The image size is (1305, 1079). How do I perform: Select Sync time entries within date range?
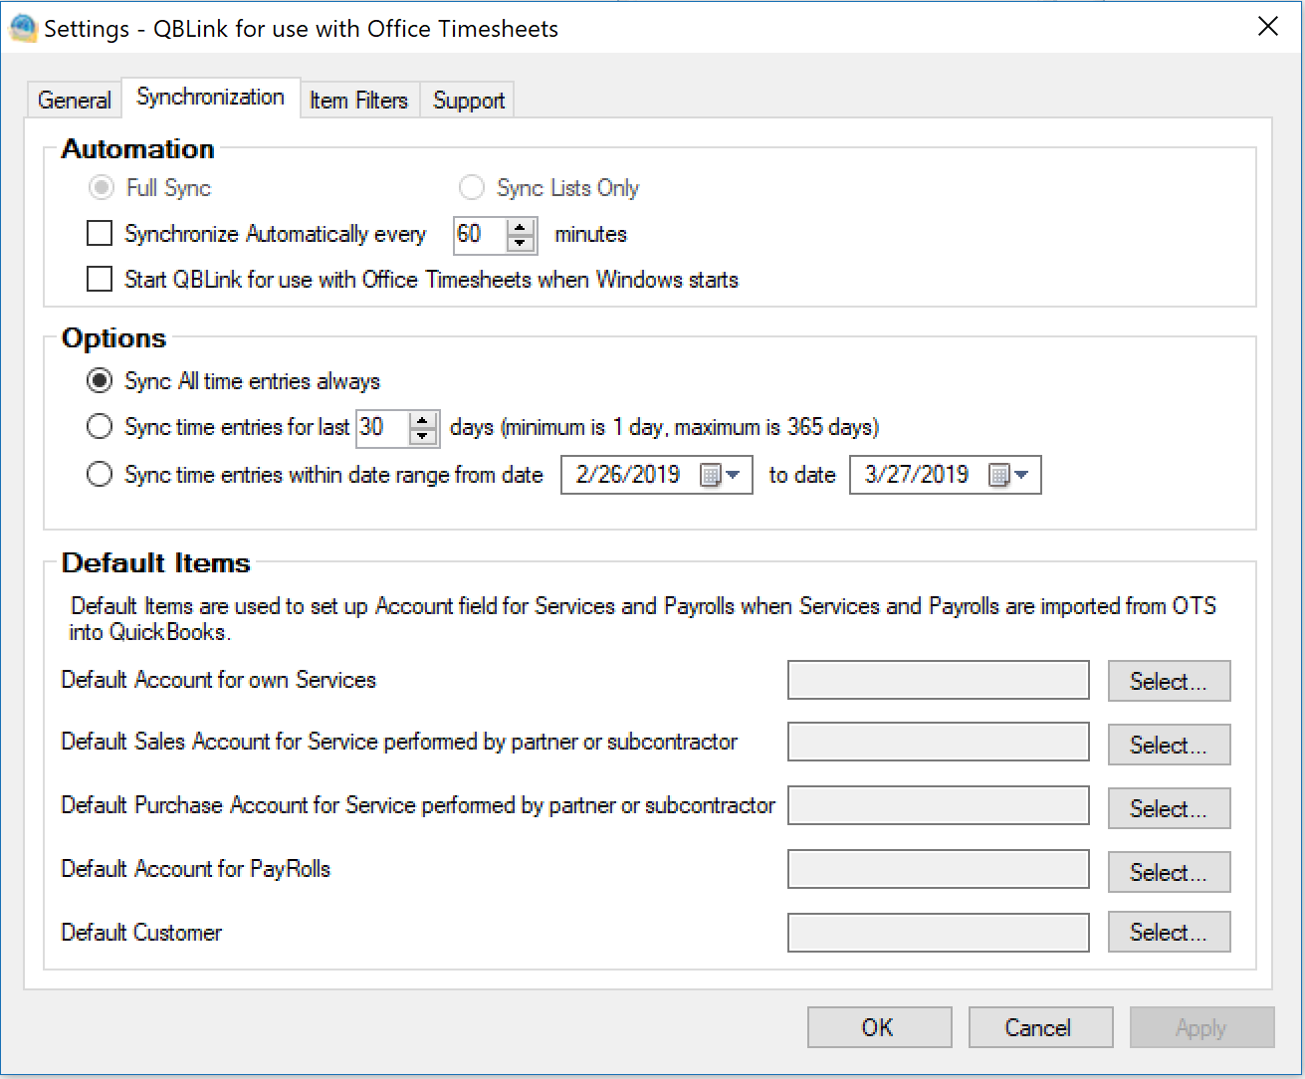tap(100, 475)
